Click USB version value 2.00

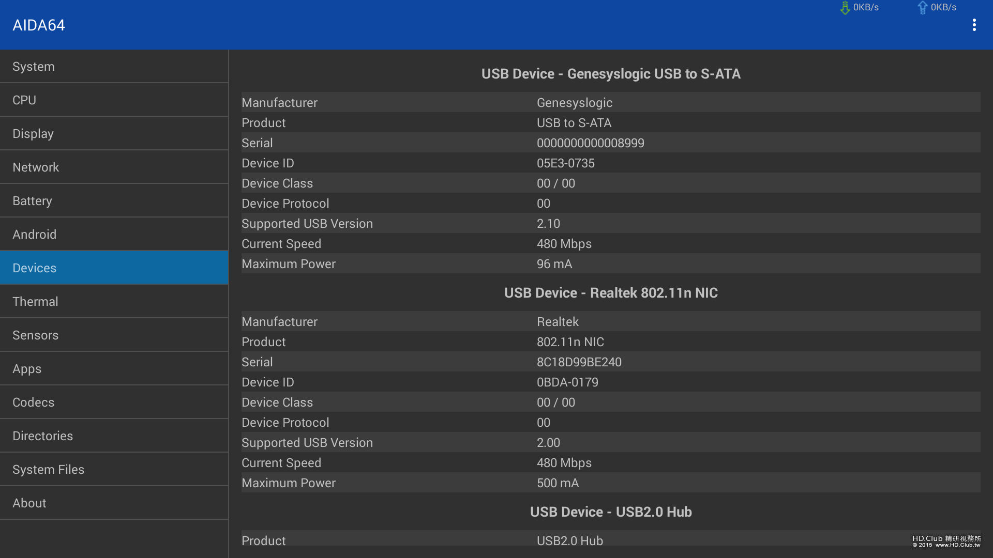[x=548, y=443]
